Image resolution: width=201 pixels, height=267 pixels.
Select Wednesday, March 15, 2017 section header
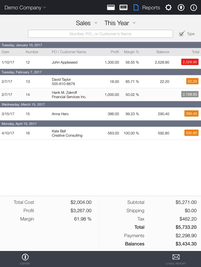(100, 104)
